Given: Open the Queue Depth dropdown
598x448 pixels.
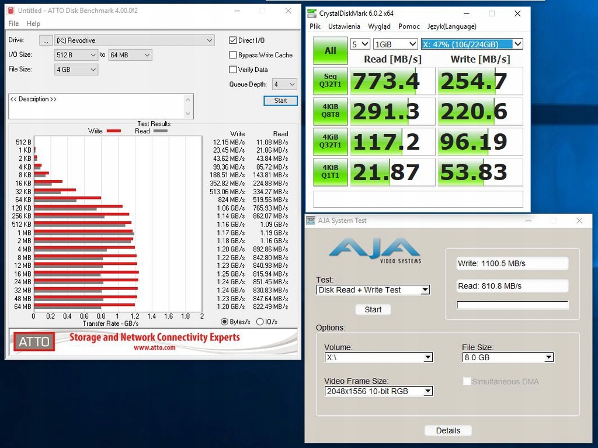Looking at the screenshot, I should (x=284, y=84).
